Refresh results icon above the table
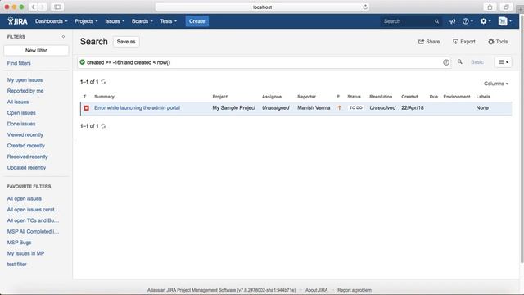Screen dimensions: 524x295 click(103, 82)
